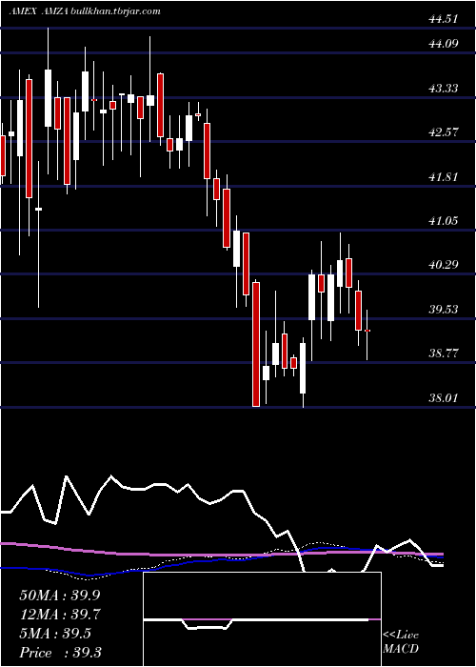
Task: Click the 41.05 price axis label
Action: 444,220
